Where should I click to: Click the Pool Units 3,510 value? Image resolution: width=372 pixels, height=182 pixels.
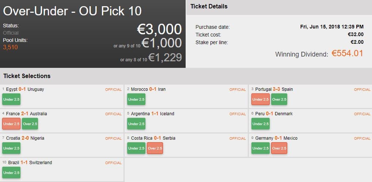pyautogui.click(x=10, y=47)
